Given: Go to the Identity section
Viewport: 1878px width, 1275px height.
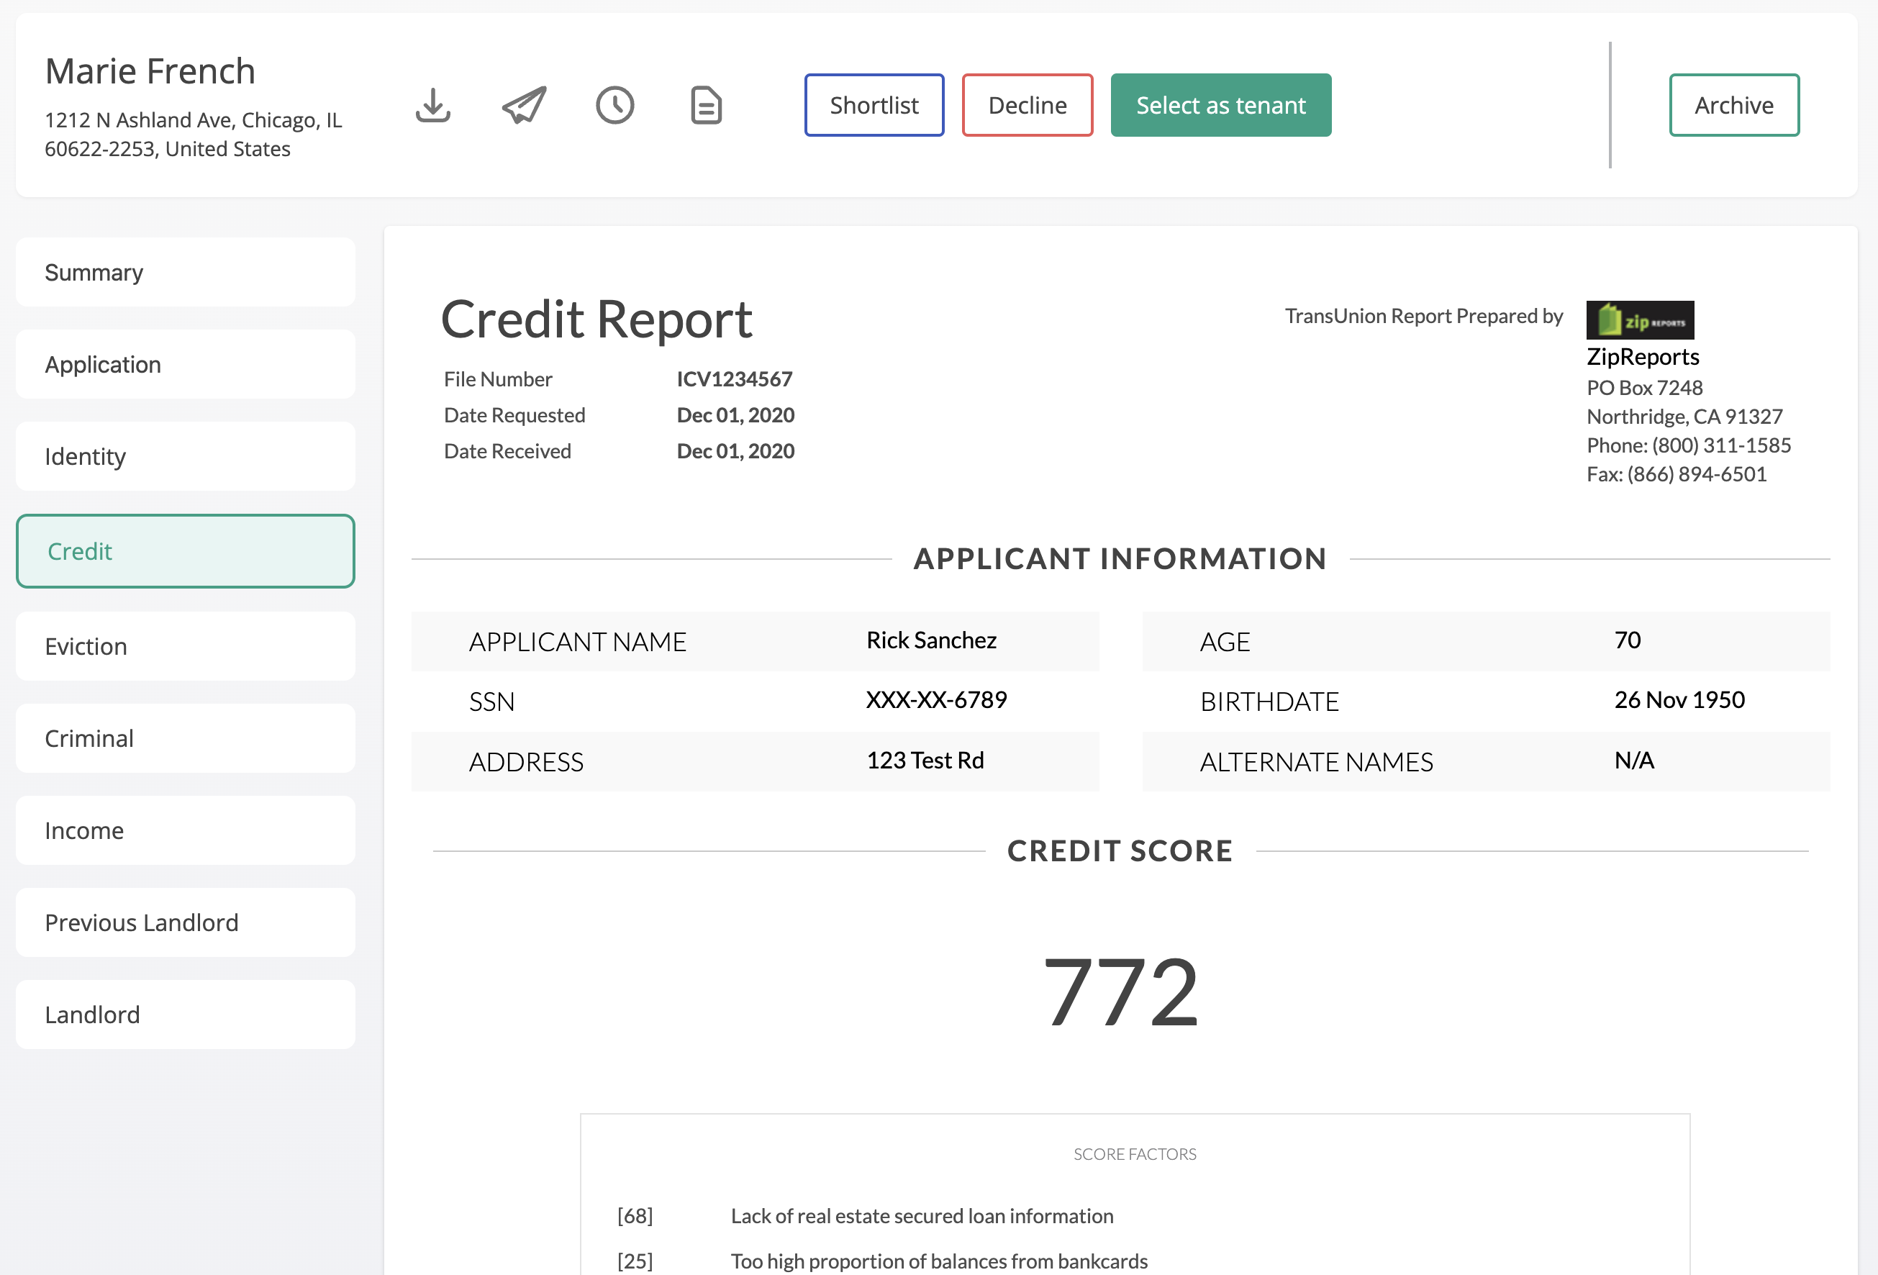Looking at the screenshot, I should coord(185,456).
